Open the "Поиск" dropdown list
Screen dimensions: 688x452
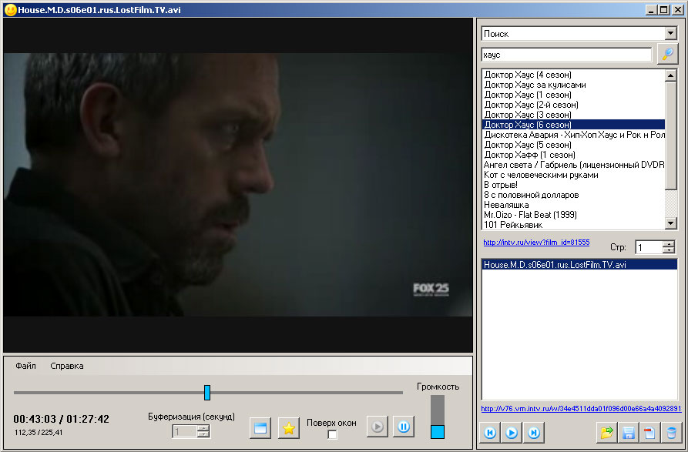coord(670,33)
